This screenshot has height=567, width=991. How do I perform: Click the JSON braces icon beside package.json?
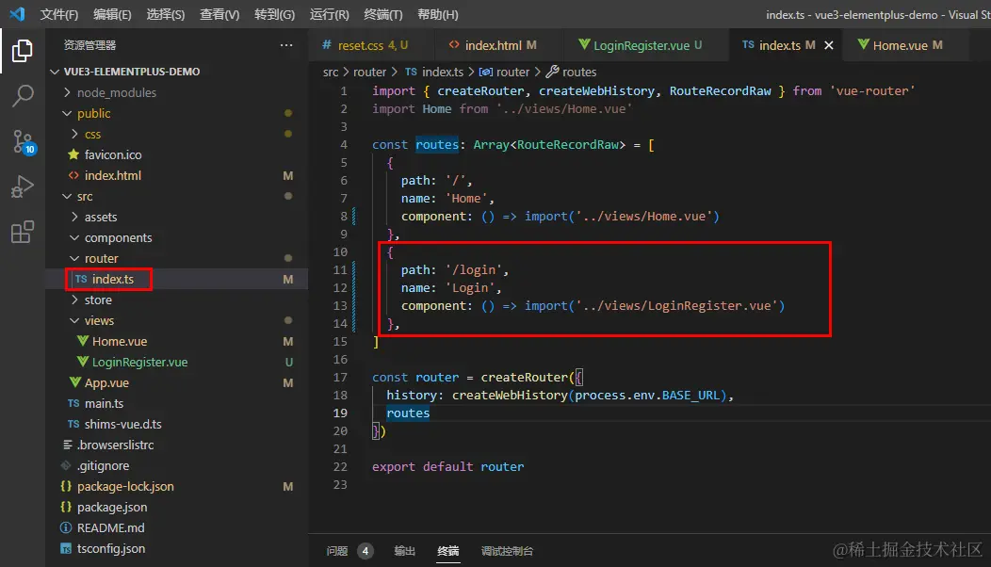[66, 507]
